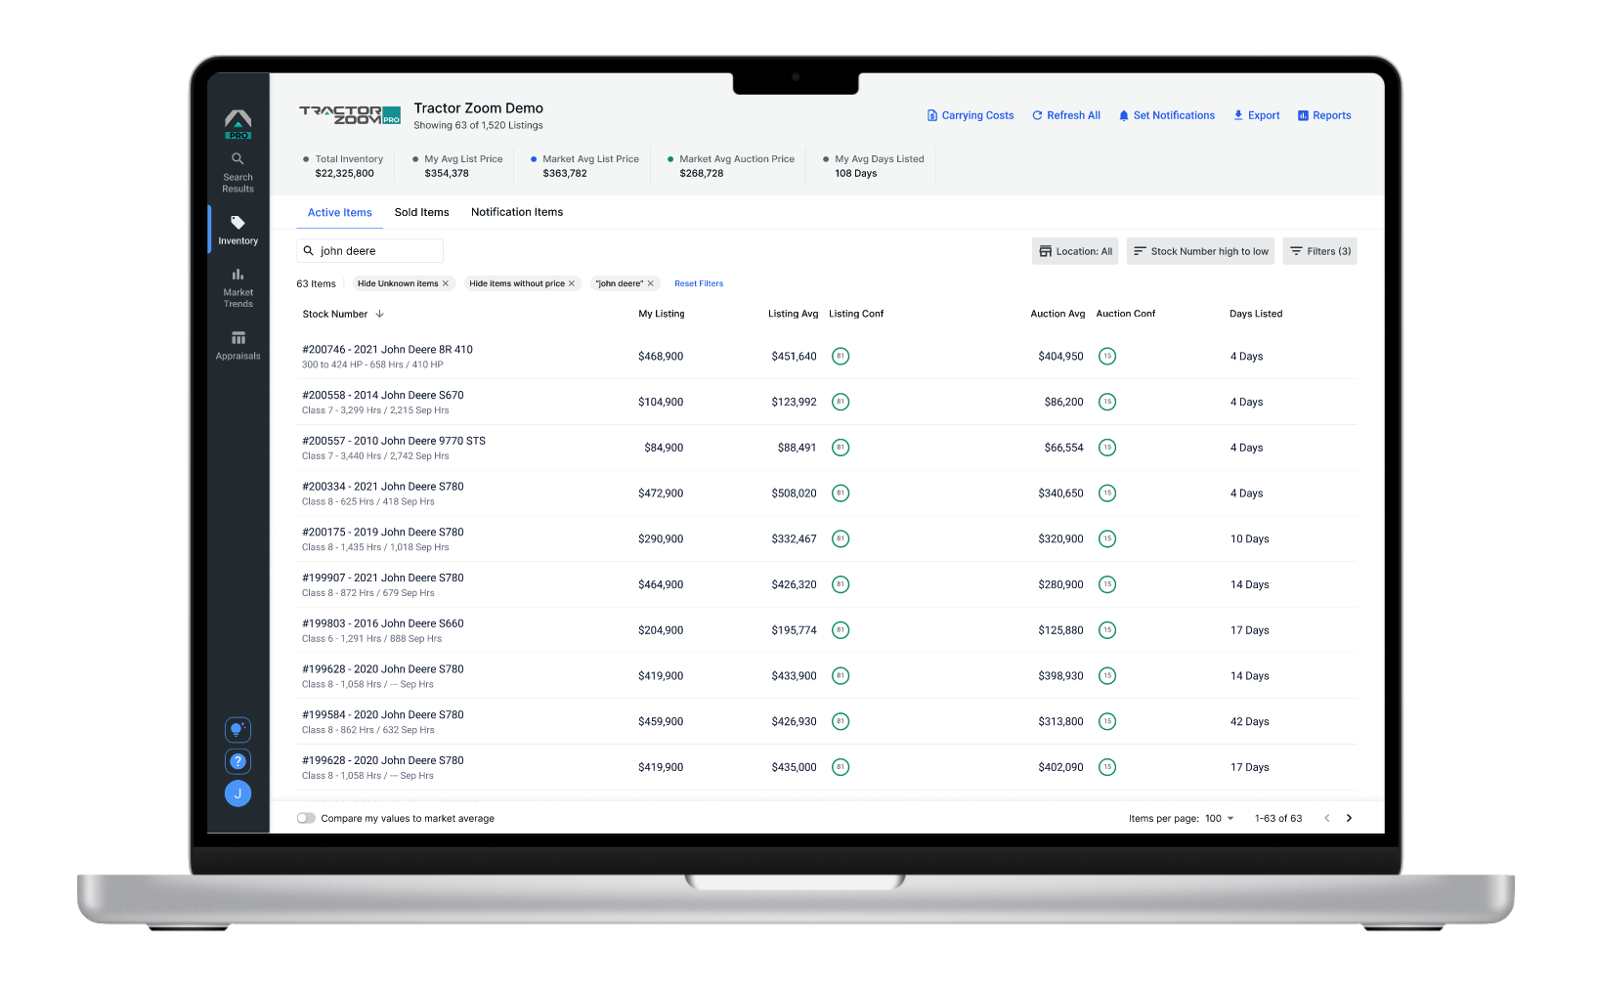This screenshot has height=986, width=1597.
Task: Open the Filters (3) panel
Action: 1319,251
